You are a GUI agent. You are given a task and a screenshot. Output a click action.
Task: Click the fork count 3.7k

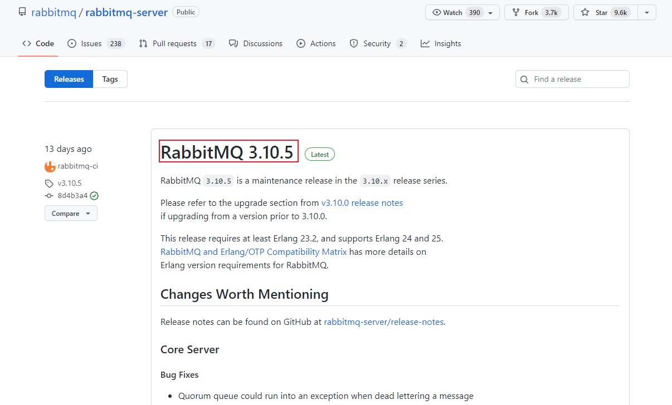click(x=551, y=12)
